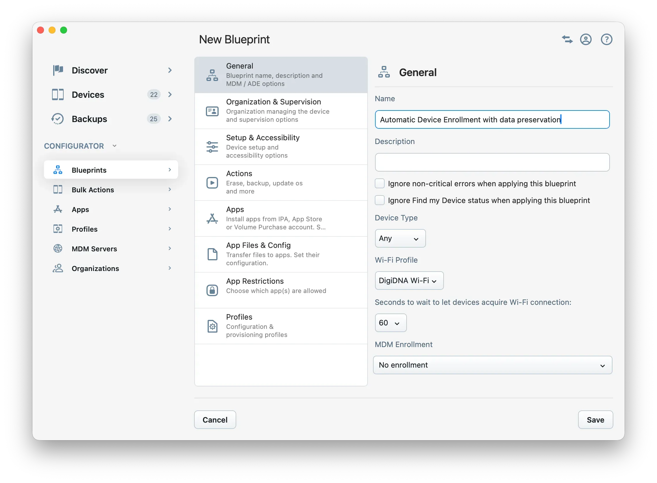Image resolution: width=657 pixels, height=483 pixels.
Task: Open Apps in the Configurator sidebar
Action: coord(111,209)
